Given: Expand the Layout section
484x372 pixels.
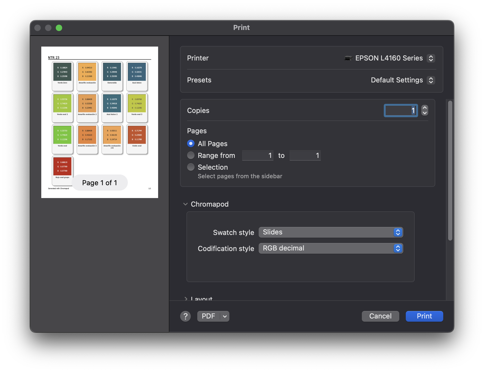Looking at the screenshot, I should (x=186, y=298).
